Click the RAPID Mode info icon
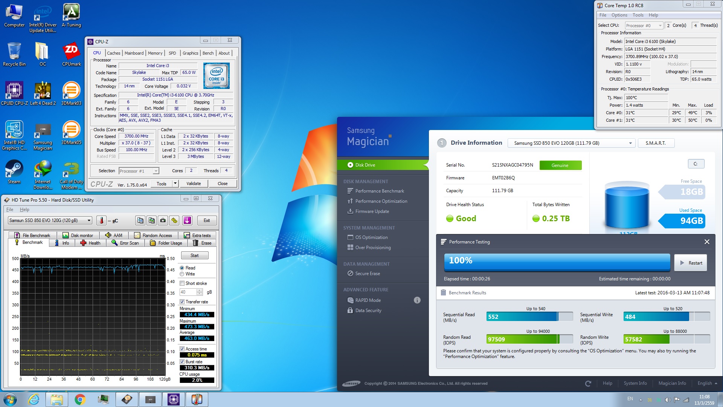Viewport: 723px width, 407px height. tap(417, 300)
